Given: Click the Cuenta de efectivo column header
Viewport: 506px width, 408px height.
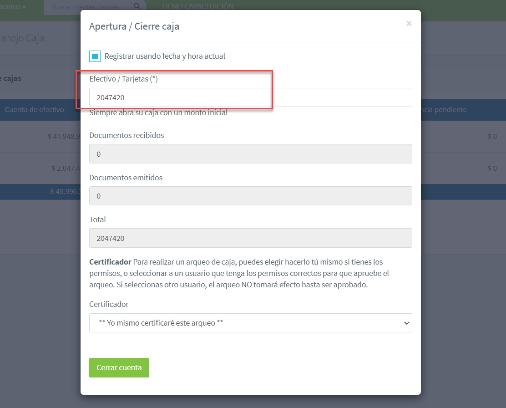Looking at the screenshot, I should (x=35, y=110).
